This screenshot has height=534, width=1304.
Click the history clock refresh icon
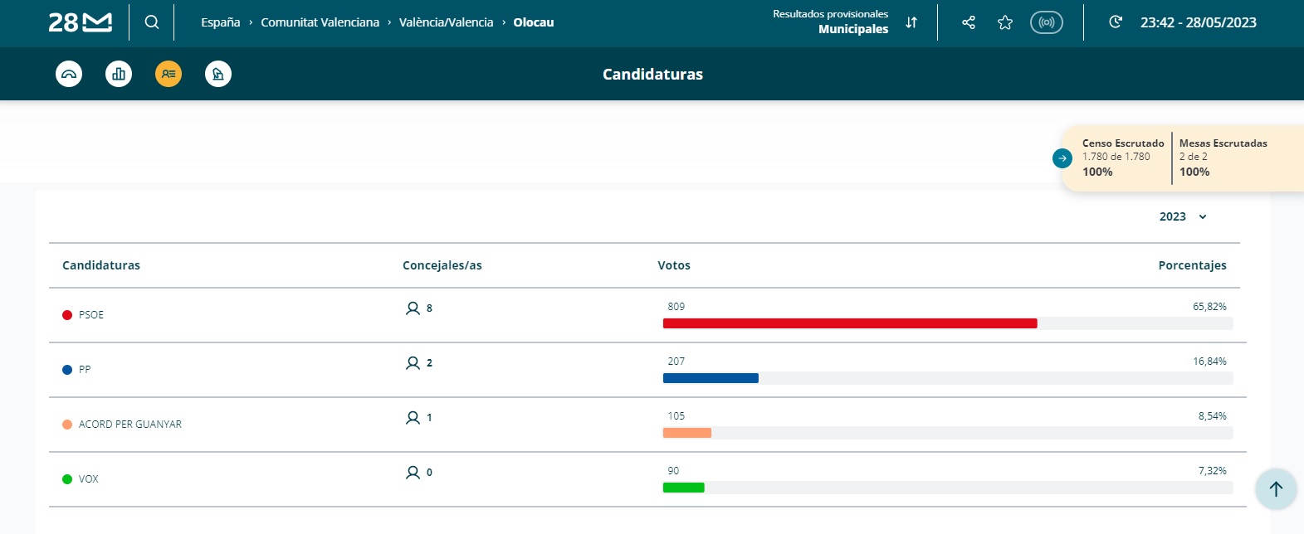point(1116,22)
